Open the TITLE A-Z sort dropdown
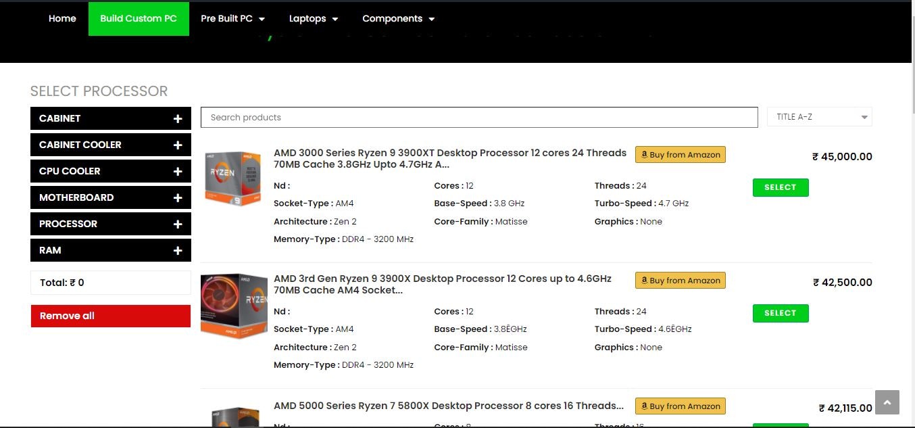The height and width of the screenshot is (428, 915). pyautogui.click(x=819, y=116)
